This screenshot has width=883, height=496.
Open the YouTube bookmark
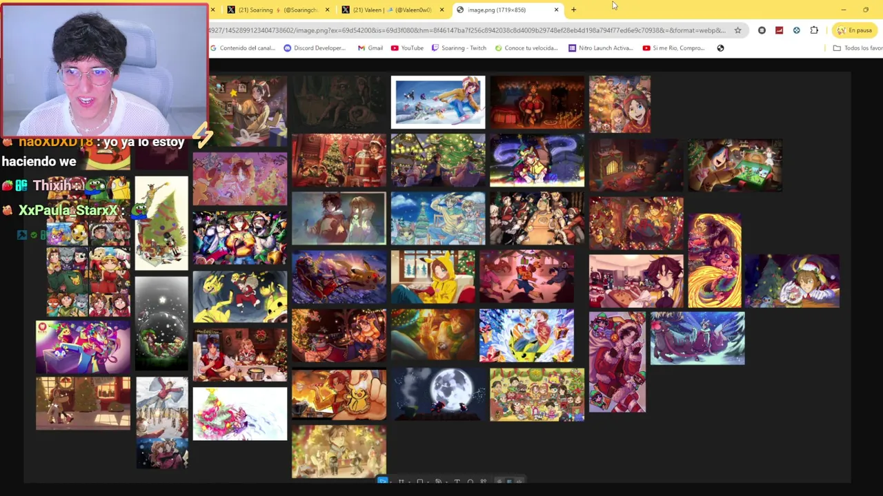[407, 48]
